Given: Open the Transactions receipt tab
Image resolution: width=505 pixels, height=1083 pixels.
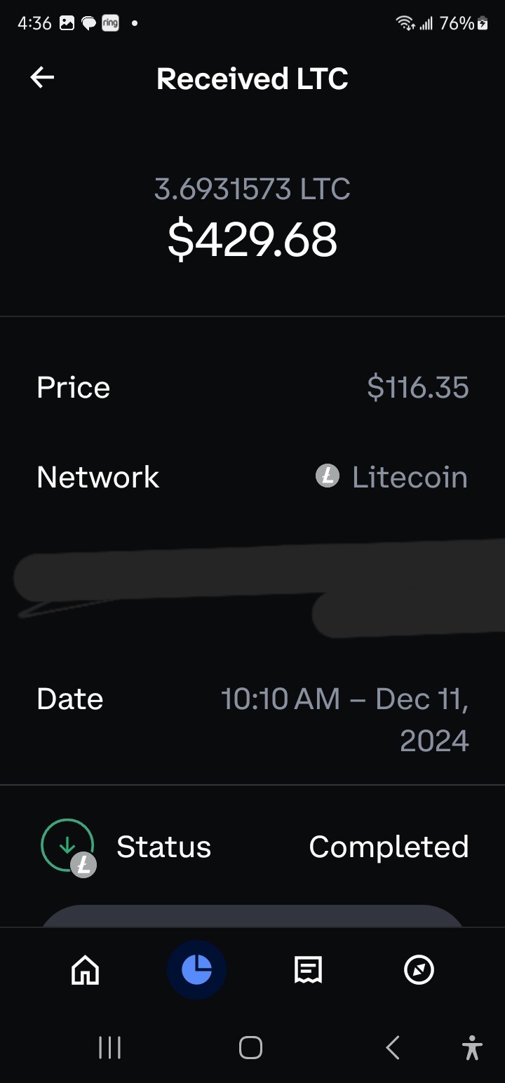Looking at the screenshot, I should click(x=308, y=971).
